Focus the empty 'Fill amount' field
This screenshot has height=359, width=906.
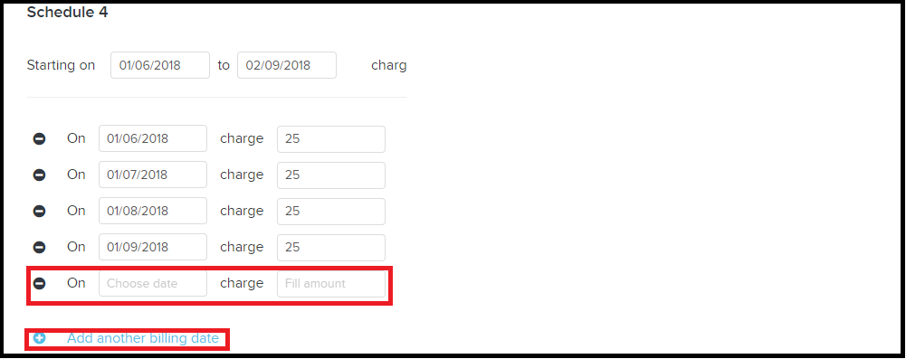click(x=331, y=283)
